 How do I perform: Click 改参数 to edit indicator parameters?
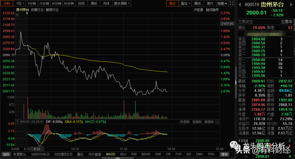[x=185, y=122]
